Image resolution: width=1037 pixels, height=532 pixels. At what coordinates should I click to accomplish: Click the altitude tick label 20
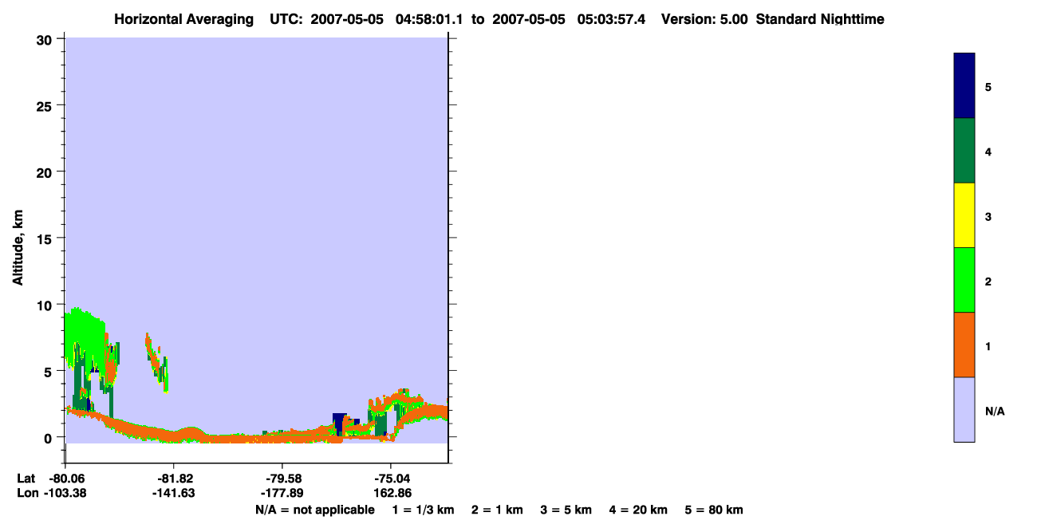[x=46, y=171]
